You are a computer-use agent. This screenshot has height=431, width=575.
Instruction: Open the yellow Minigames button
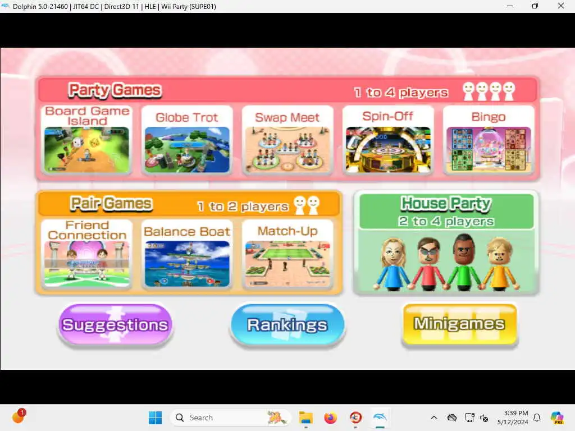pyautogui.click(x=459, y=324)
